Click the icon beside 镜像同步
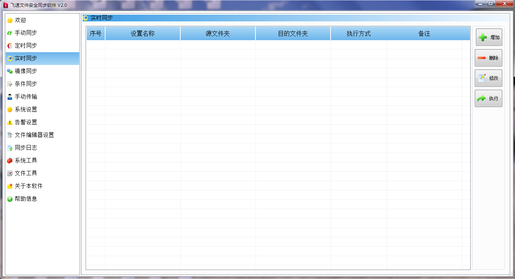 (10, 71)
